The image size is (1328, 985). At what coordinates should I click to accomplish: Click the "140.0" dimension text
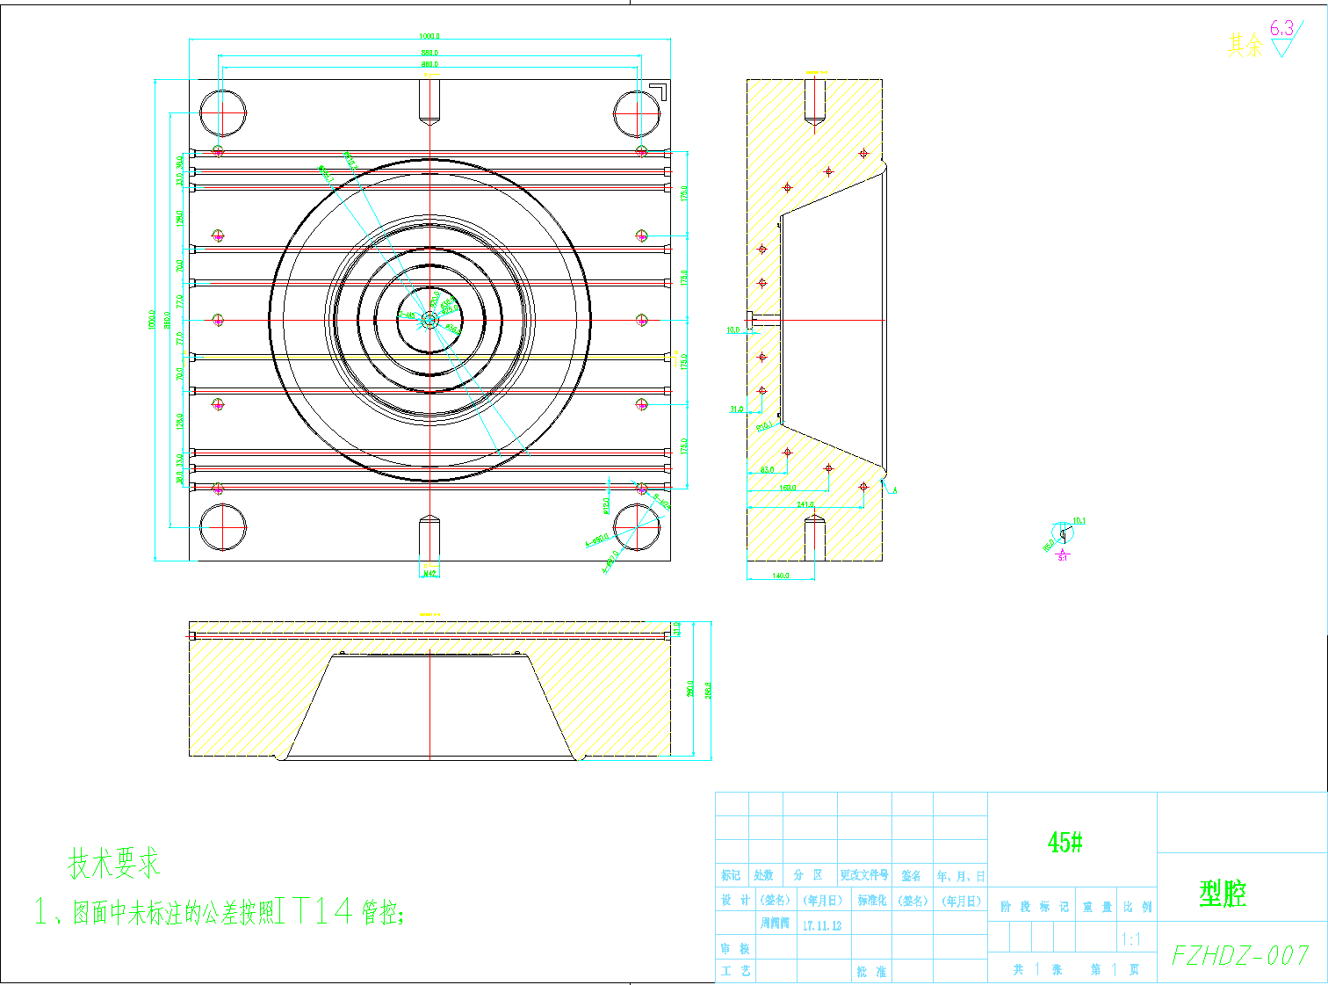780,576
